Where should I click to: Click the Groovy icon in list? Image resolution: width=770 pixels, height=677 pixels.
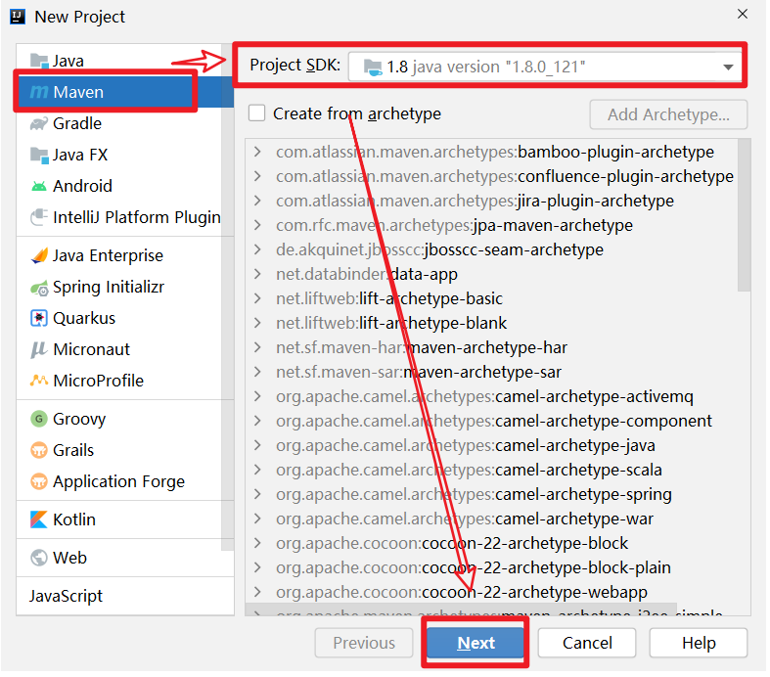(39, 419)
